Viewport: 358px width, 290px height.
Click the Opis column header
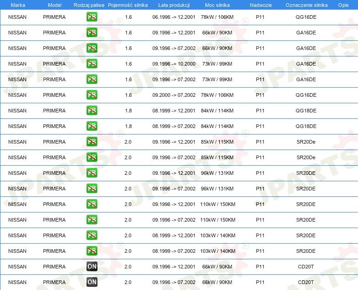[343, 5]
